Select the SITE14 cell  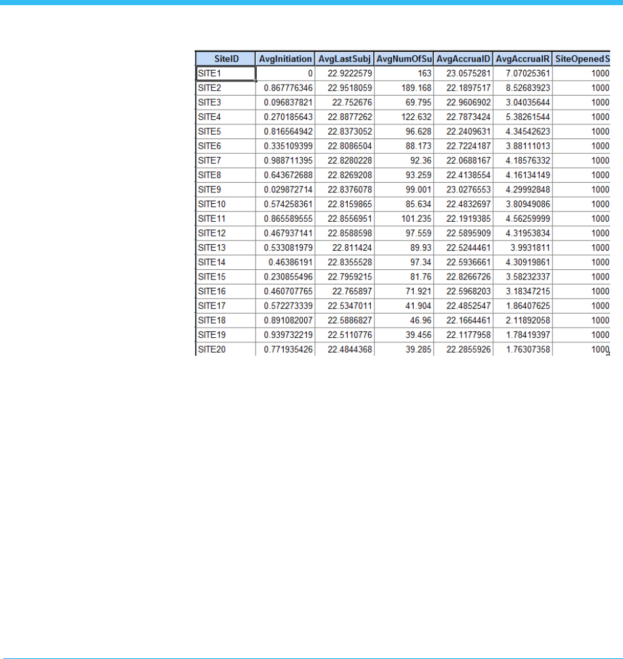[226, 262]
